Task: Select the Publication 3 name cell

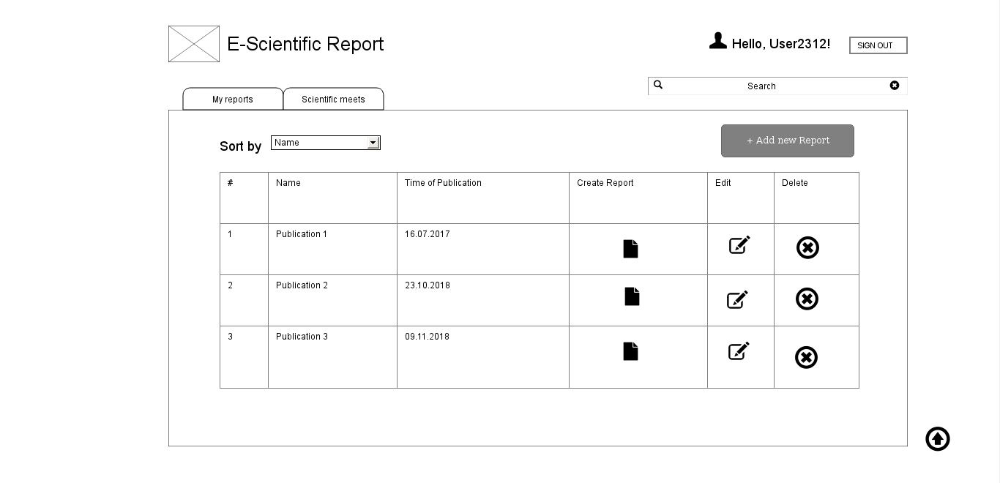Action: pos(332,356)
